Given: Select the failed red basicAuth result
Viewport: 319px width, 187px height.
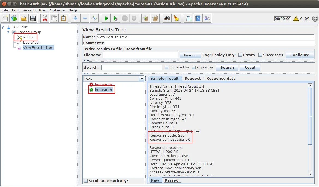Looking at the screenshot, I should click(x=103, y=85).
